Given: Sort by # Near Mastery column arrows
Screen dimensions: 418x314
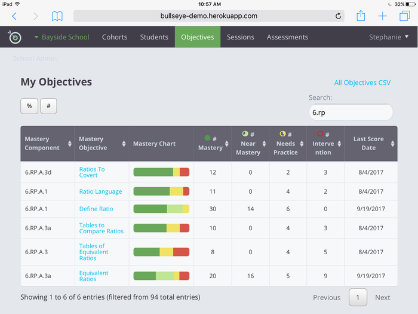Looking at the screenshot, I should point(264,144).
